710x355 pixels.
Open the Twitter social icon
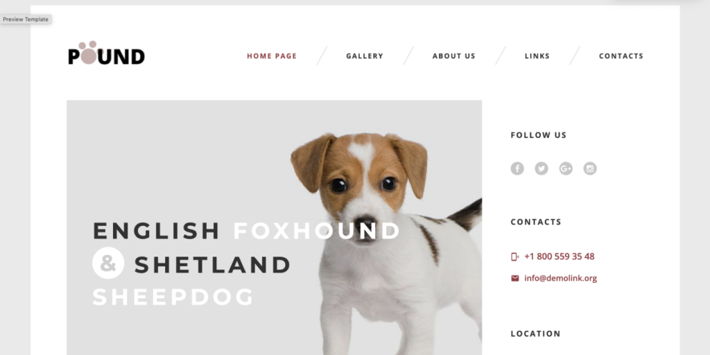(x=541, y=168)
